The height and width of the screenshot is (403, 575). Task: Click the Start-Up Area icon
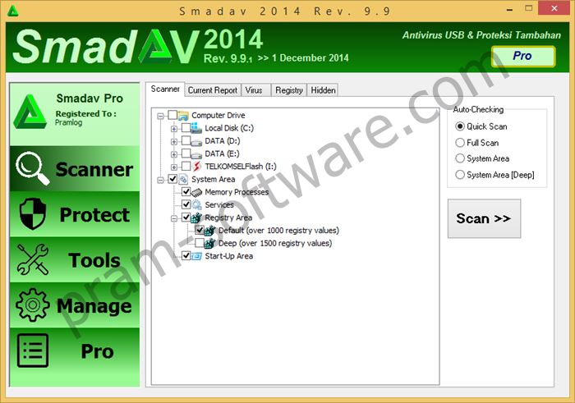pyautogui.click(x=196, y=256)
